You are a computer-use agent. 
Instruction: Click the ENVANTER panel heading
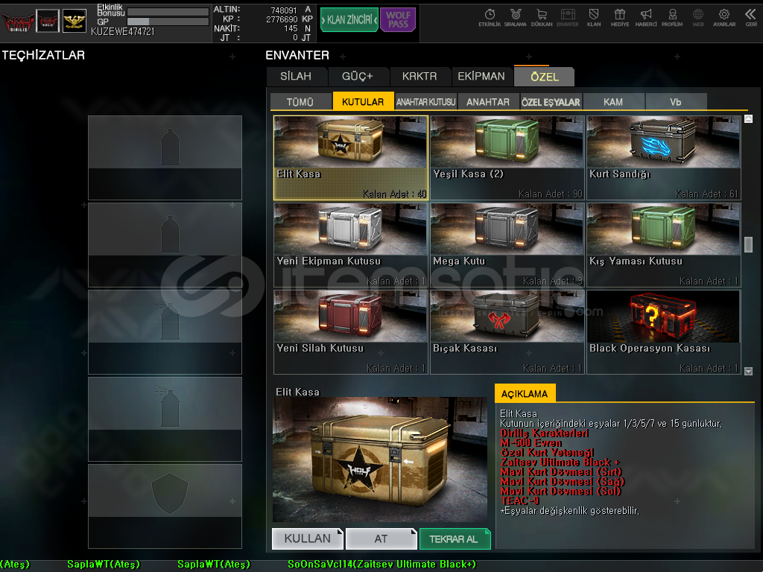[x=297, y=55]
